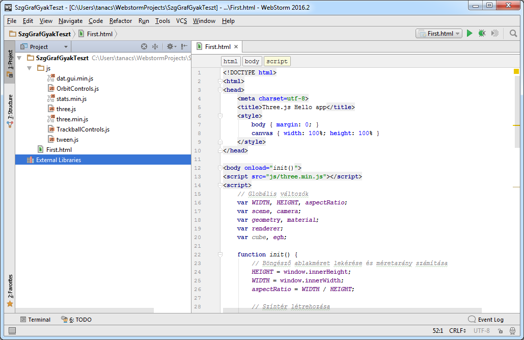Select tween.js in the project tree

68,140
